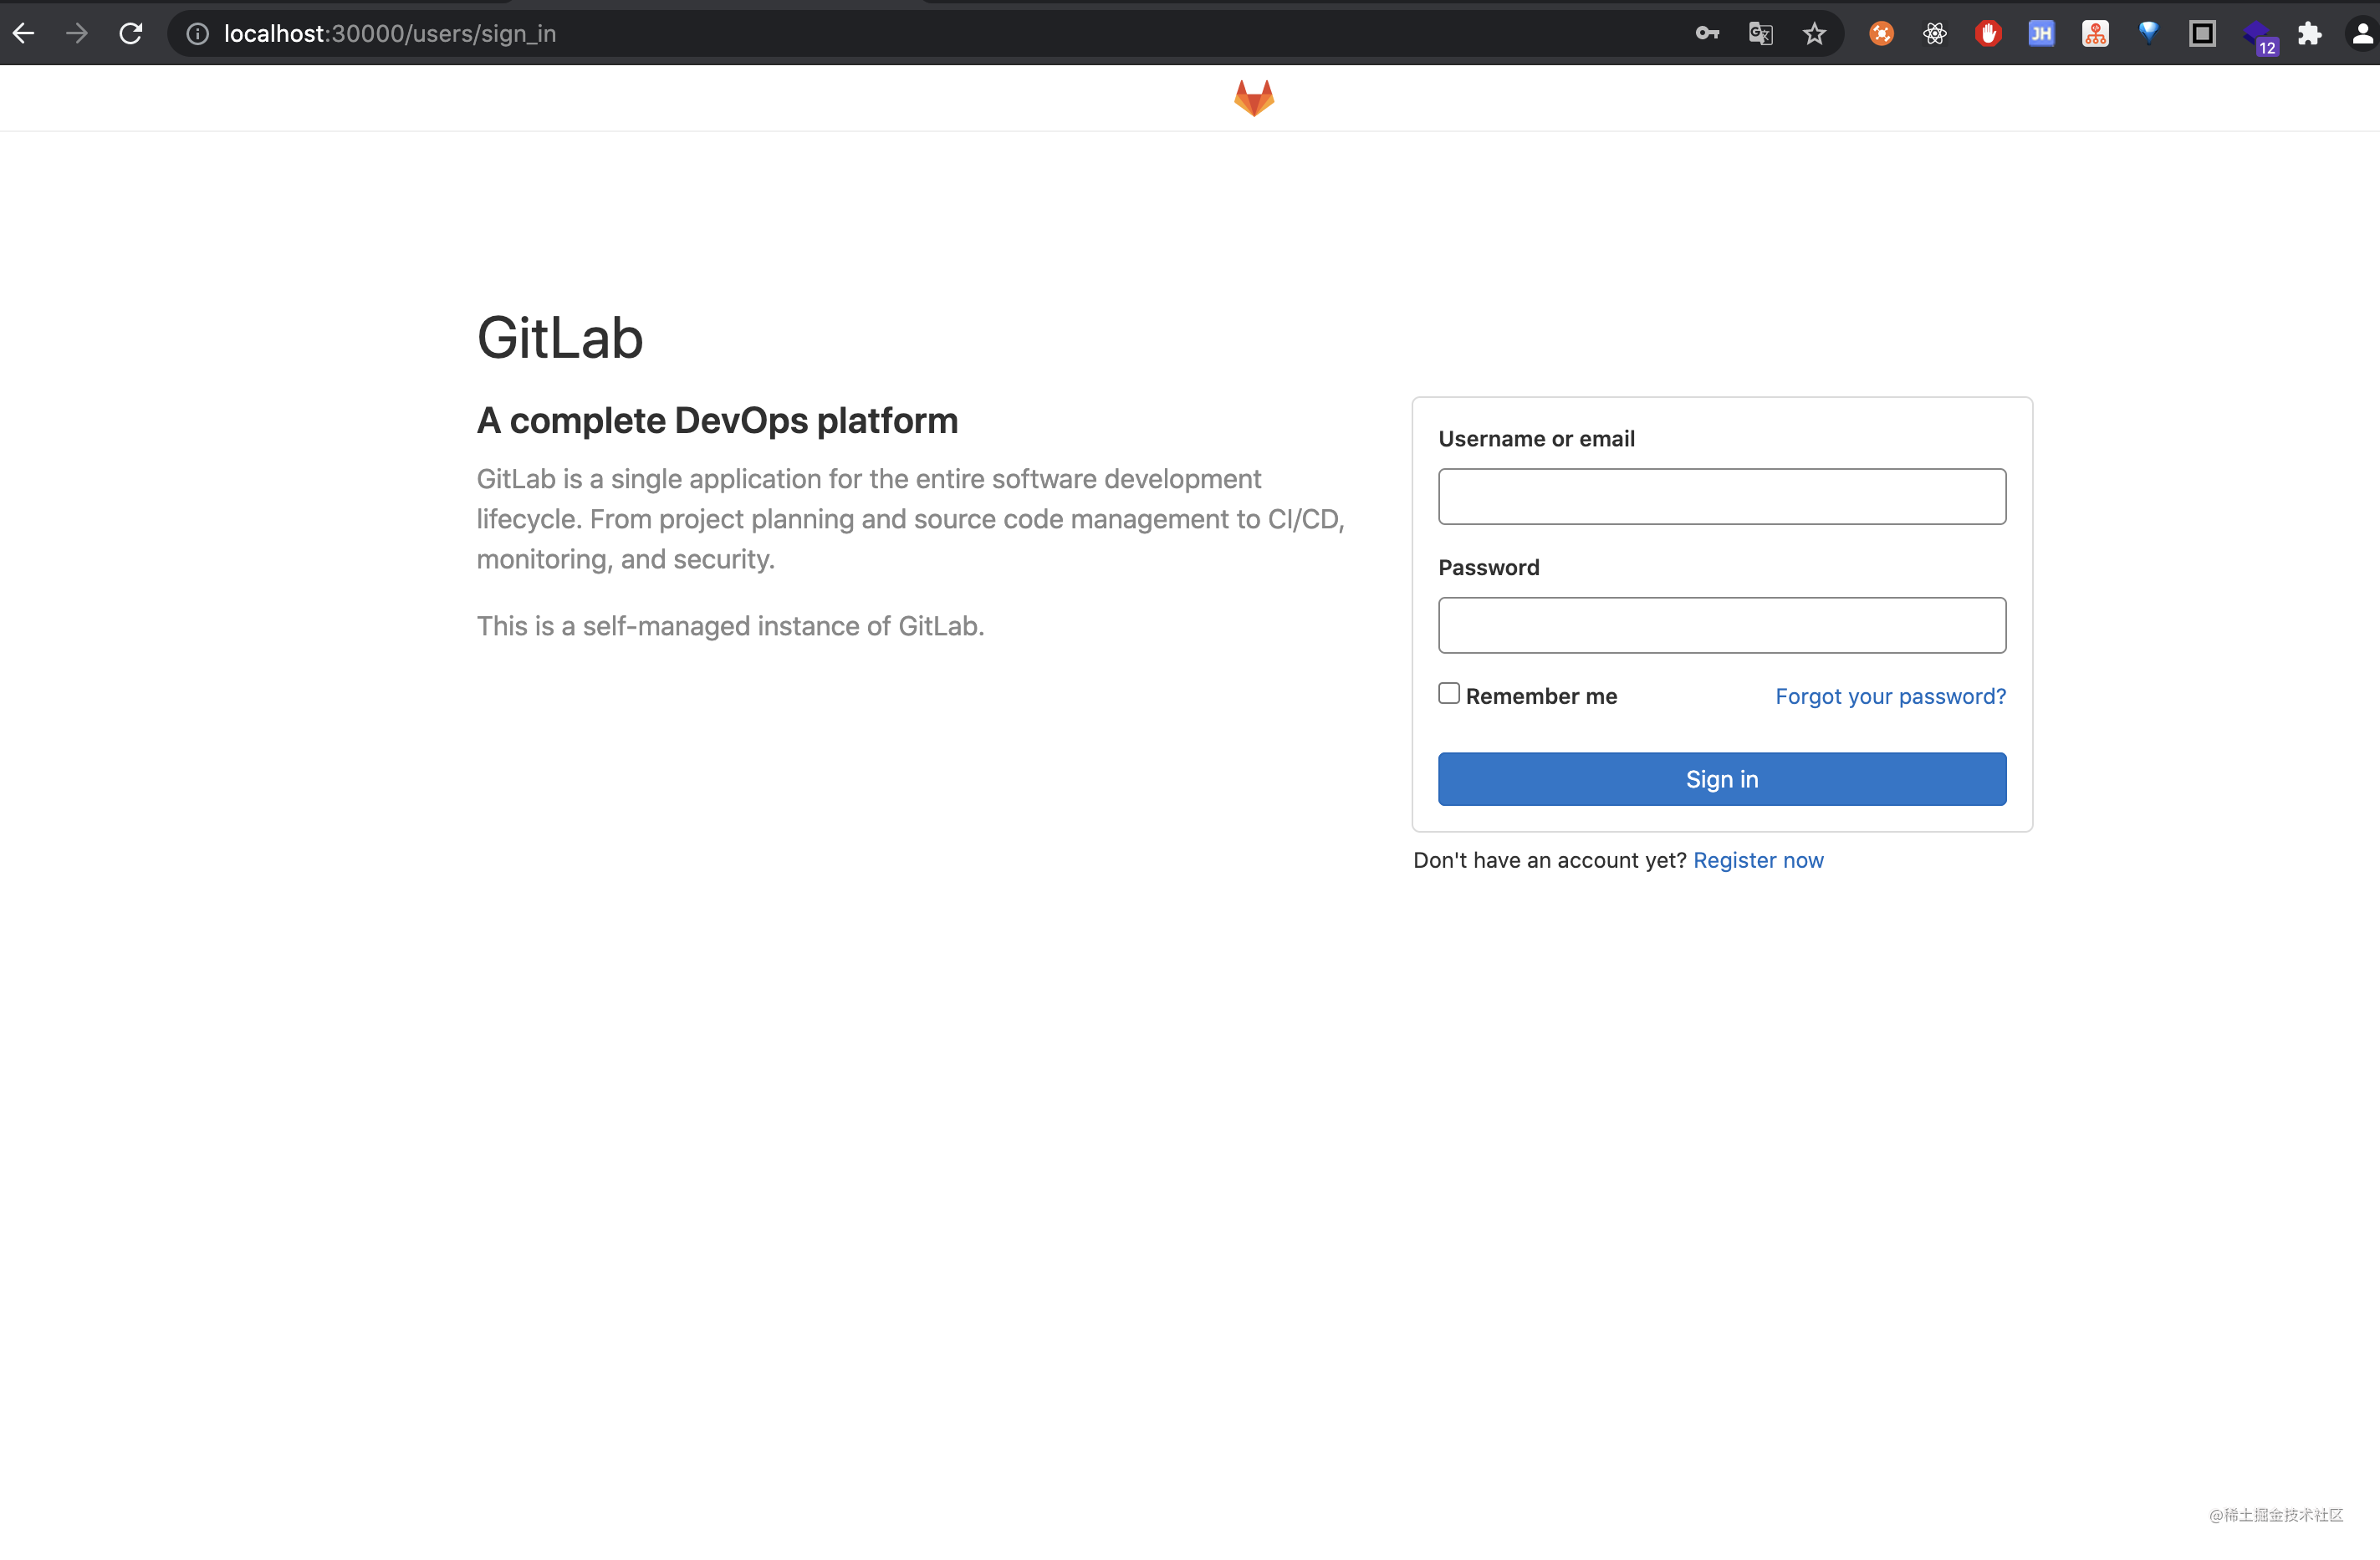
Task: Click the browser back navigation arrow
Action: point(24,33)
